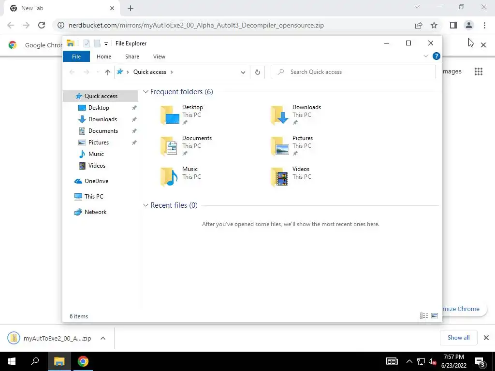Screen dimensions: 495x371
Task: Open the Chrome tab search chevron
Action: [x=417, y=7]
